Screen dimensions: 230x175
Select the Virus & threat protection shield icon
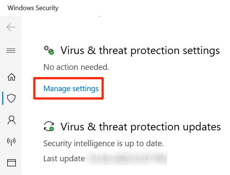[12, 98]
